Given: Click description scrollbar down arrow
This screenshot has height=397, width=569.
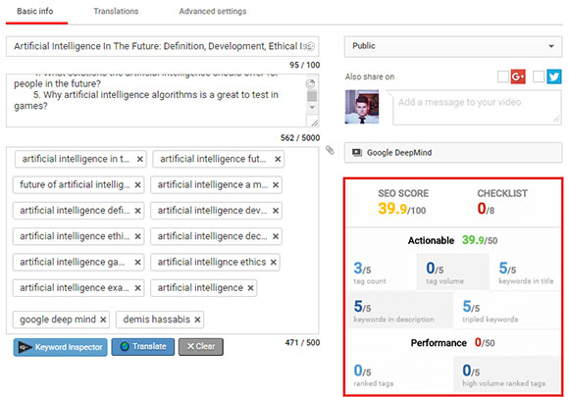Looking at the screenshot, I should pos(312,107).
